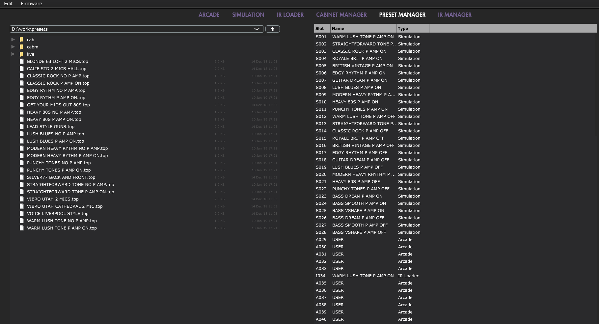This screenshot has width=599, height=324.
Task: Click file icon for BLONDE 63 LOFT 2 MICS.top
Action: tap(21, 61)
